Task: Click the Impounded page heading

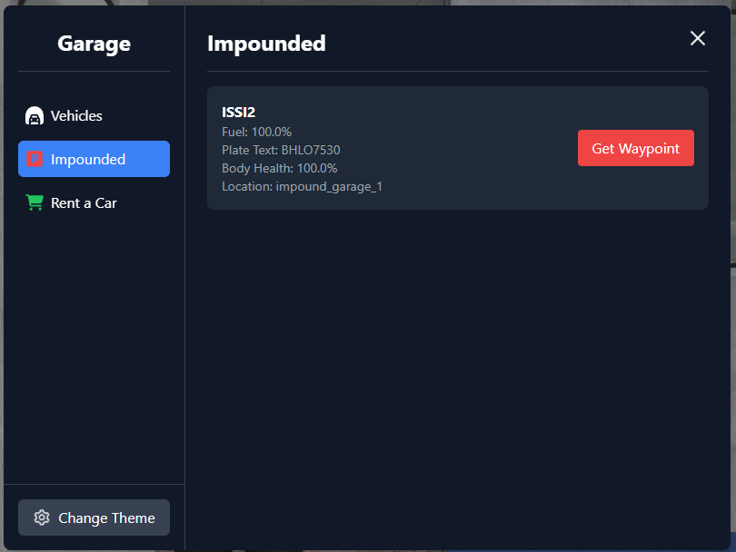Action: click(x=266, y=43)
